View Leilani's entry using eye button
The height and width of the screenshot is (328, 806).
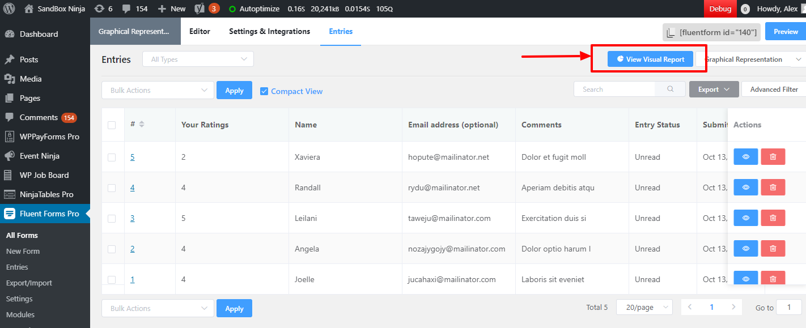746,218
